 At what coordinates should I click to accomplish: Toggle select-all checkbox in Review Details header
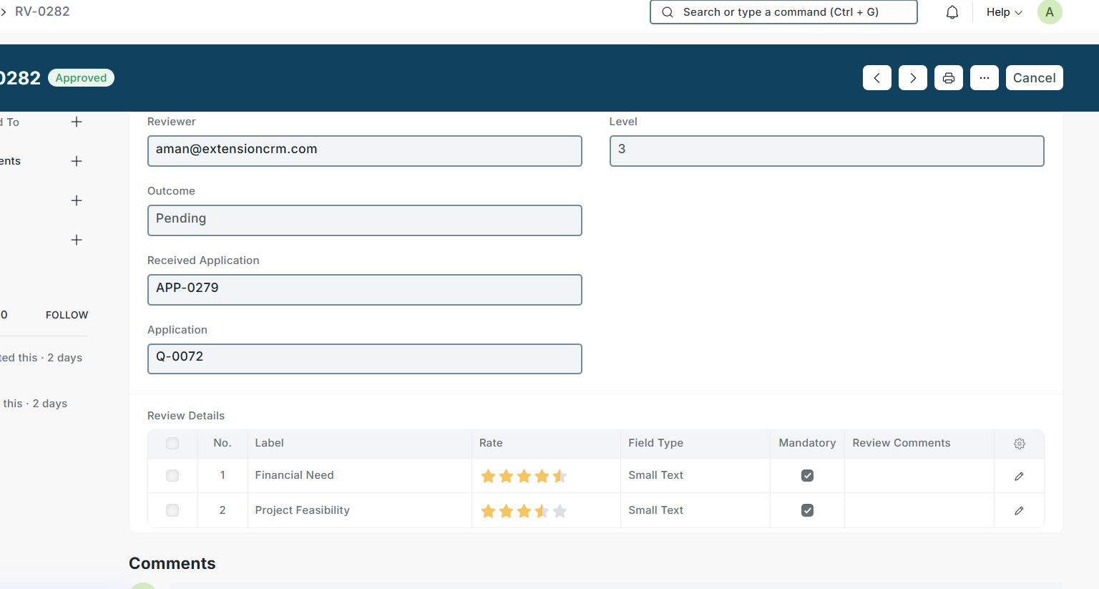point(172,444)
